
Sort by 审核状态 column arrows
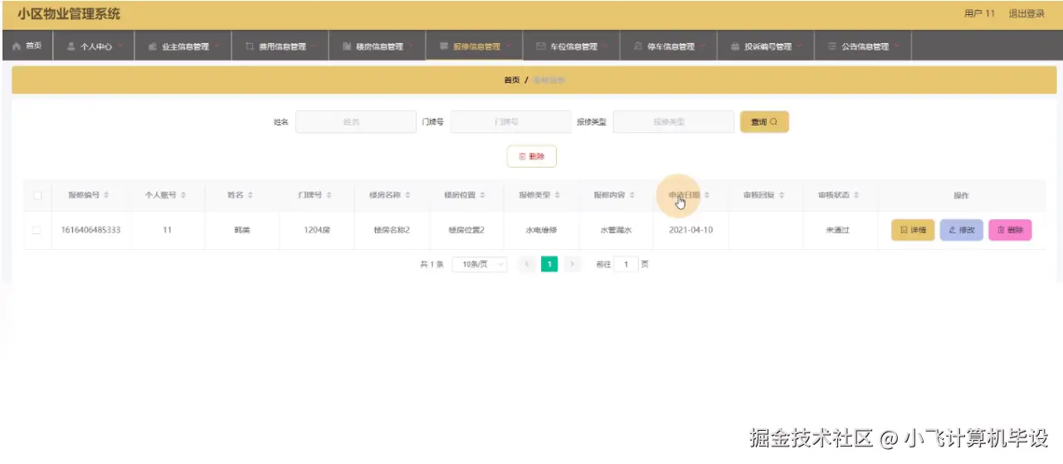[x=856, y=196]
